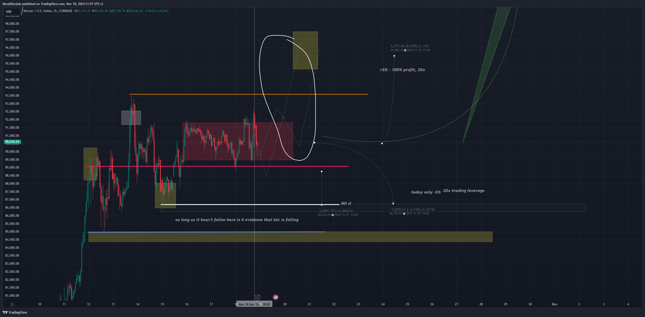
Task: Click the gray rectangle near the 92,000 peak
Action: [131, 118]
